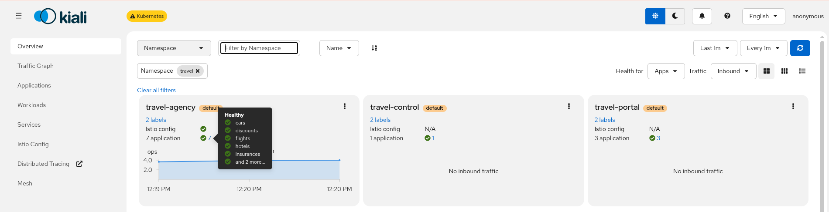829x212 pixels.
Task: Open 2 labels link in travel-control
Action: 380,120
